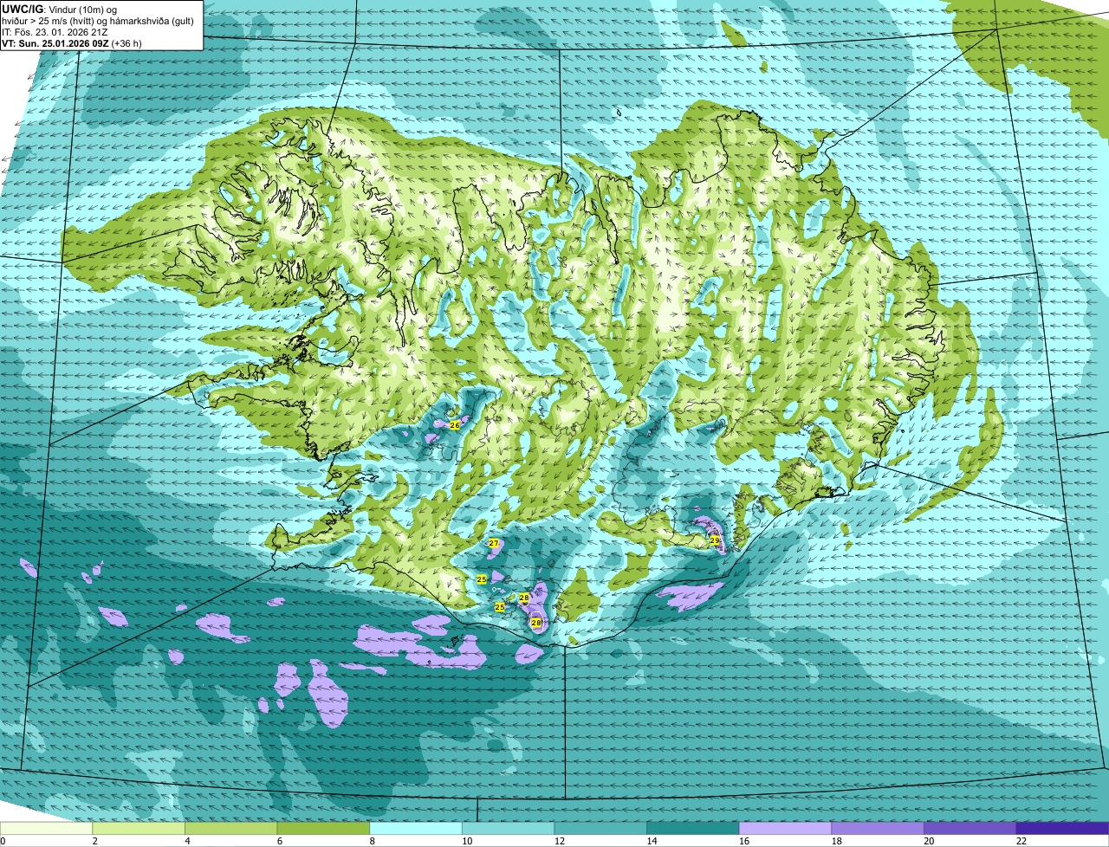The width and height of the screenshot is (1109, 847).
Task: Pick the 8–10 m/s pale cyan legend swatch
Action: pyautogui.click(x=417, y=829)
